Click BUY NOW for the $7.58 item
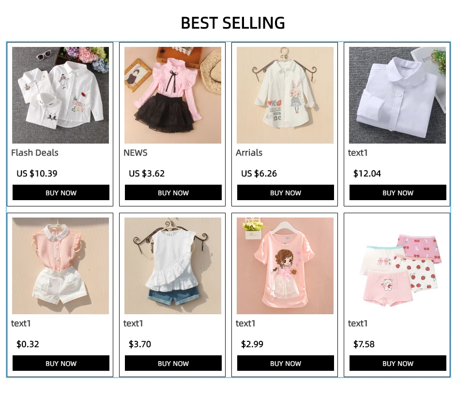 pos(398,363)
